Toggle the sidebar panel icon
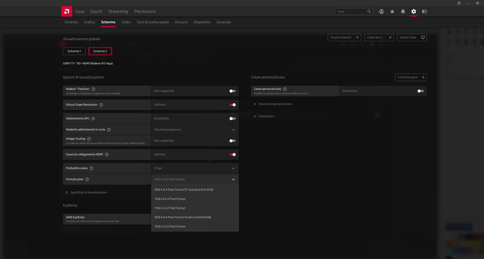 click(x=424, y=11)
